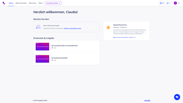Open Meine Unterrichtsstunden ansehen link
183x103 pixels.
pyautogui.click(x=124, y=37)
